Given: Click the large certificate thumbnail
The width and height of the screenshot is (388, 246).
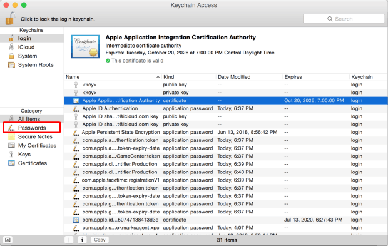Looking at the screenshot, I should (x=85, y=46).
